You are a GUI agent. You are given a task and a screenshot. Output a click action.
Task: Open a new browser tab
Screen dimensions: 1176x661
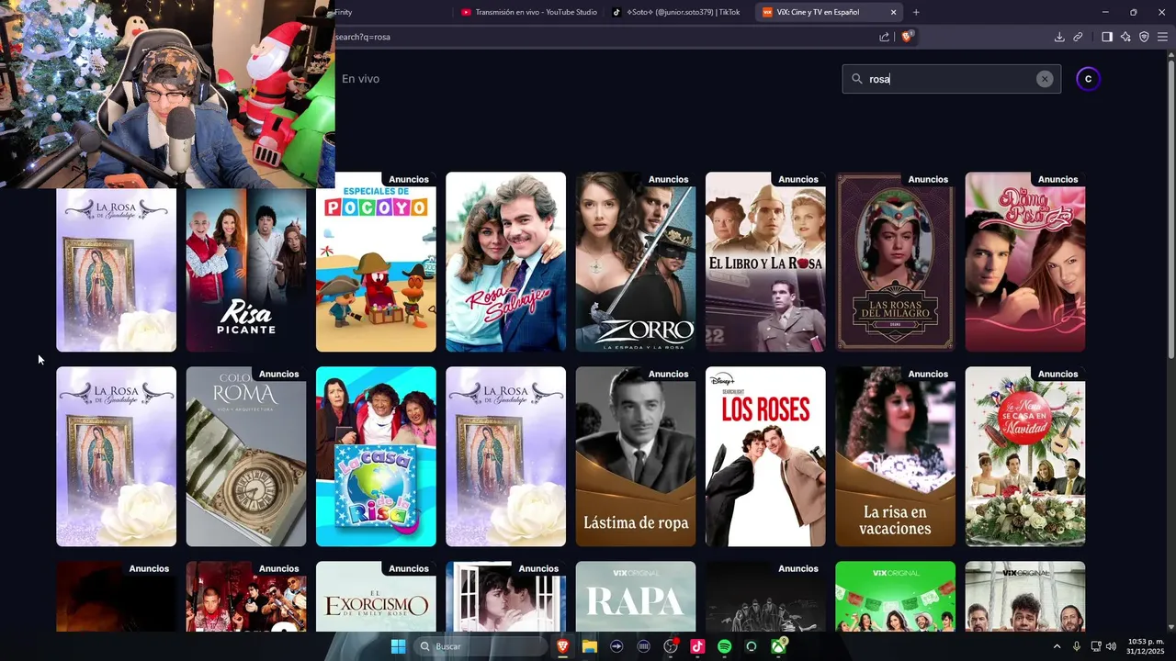pyautogui.click(x=916, y=12)
